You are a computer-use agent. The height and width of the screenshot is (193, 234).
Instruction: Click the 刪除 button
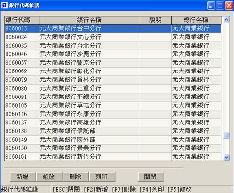(x=75, y=177)
